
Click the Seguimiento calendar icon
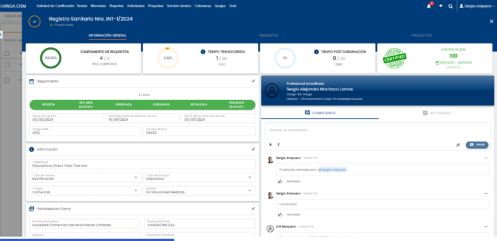point(31,81)
